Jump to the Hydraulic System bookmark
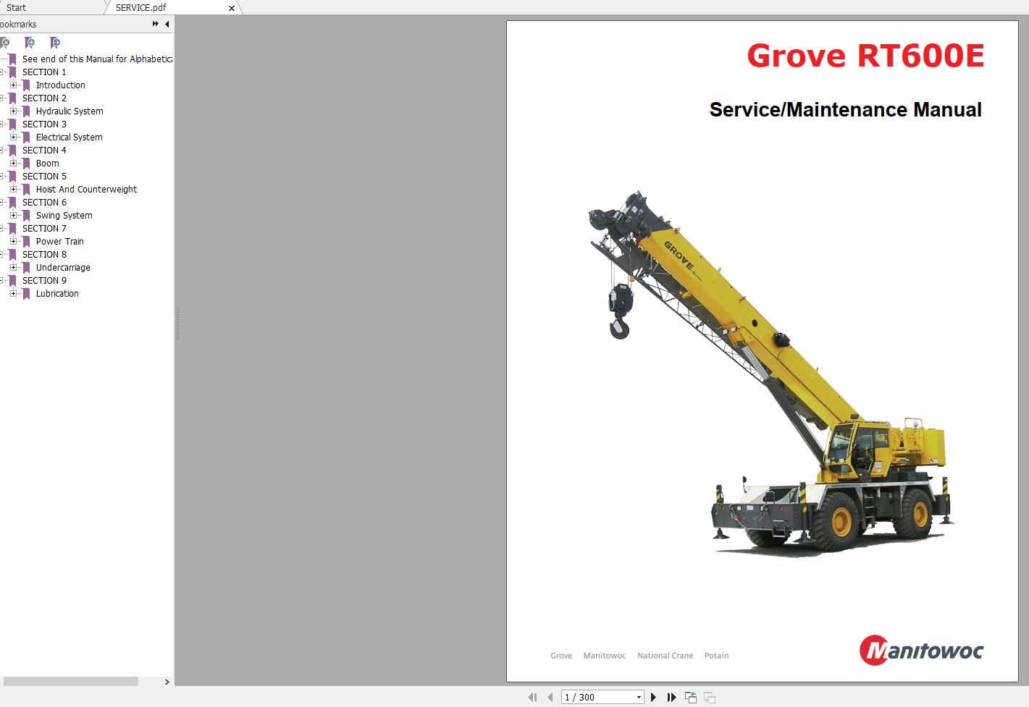Viewport: 1029px width, 707px height. click(x=70, y=111)
